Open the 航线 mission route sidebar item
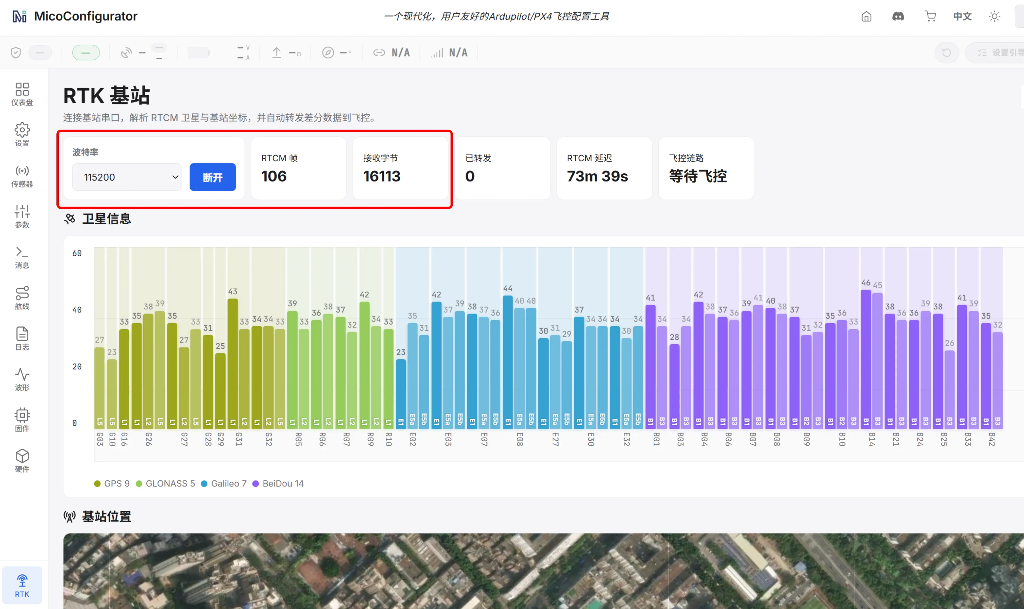The width and height of the screenshot is (1024, 609). pyautogui.click(x=22, y=298)
